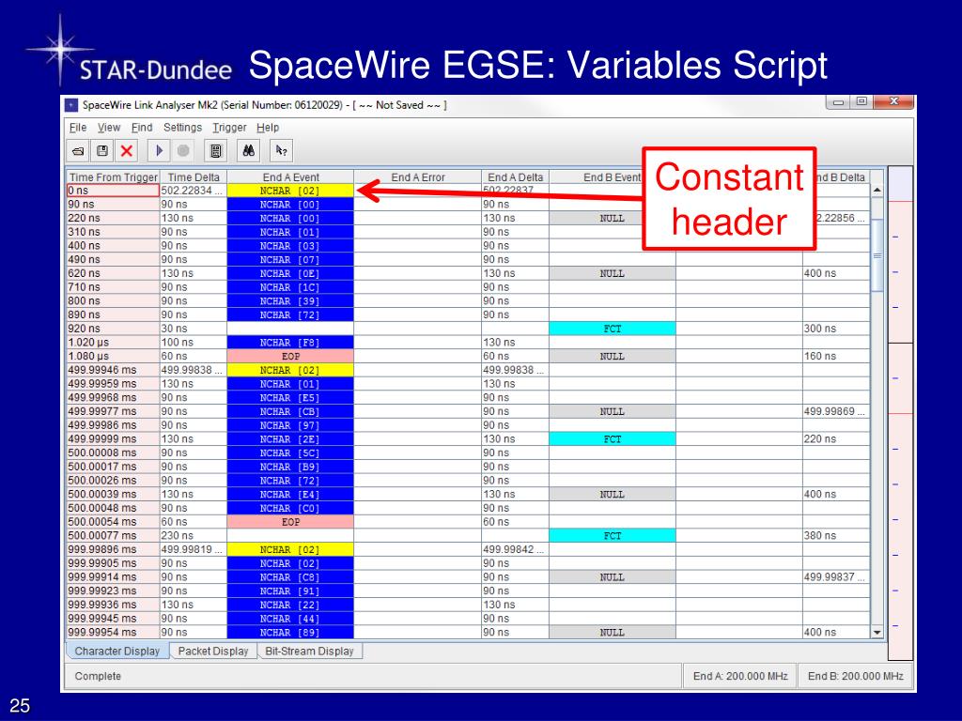Click the Open file toolbar icon
Viewport: 962px width, 721px height.
[78, 151]
